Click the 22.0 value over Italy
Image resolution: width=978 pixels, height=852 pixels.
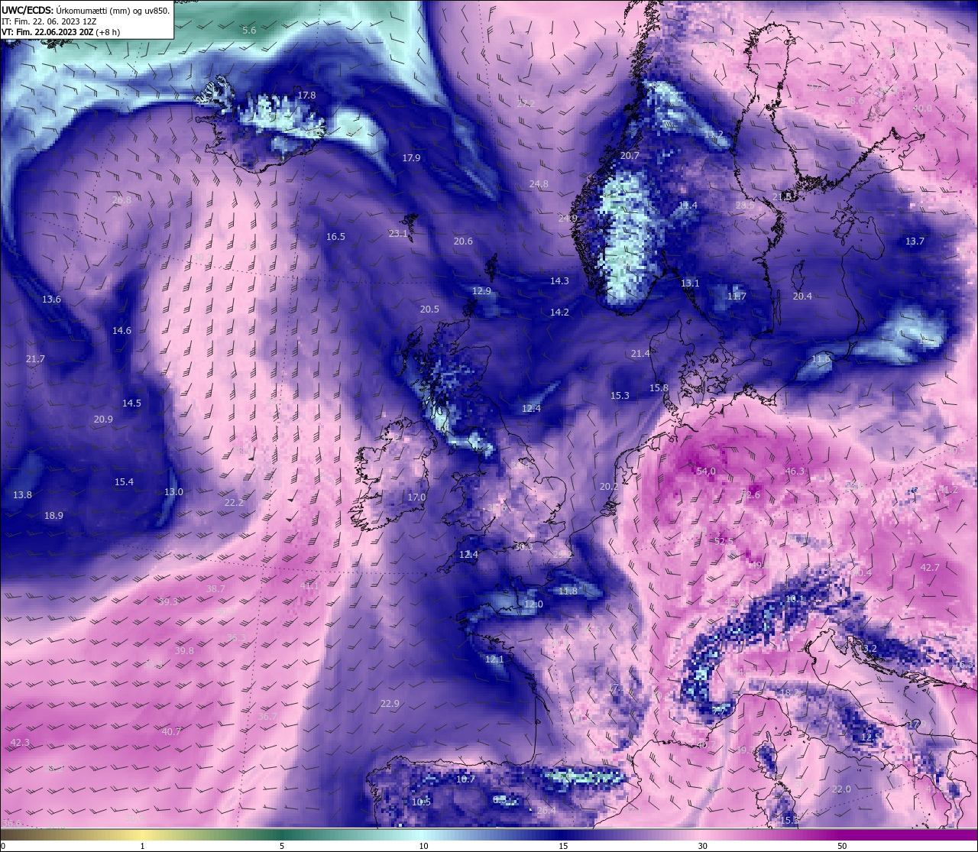point(841,789)
